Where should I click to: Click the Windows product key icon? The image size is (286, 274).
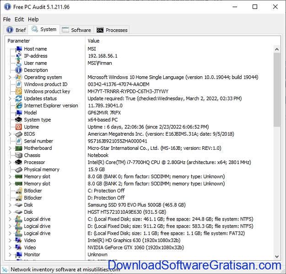pos(19,92)
